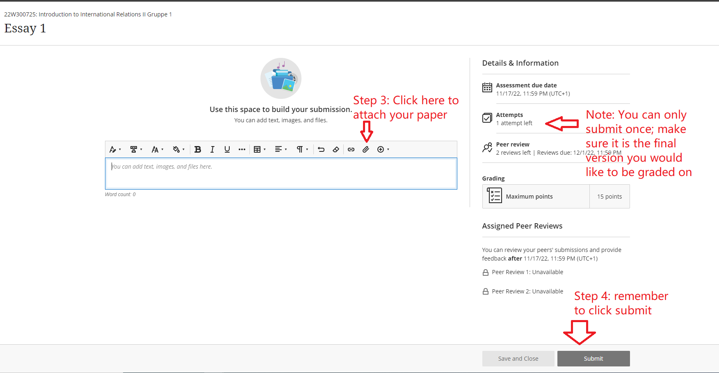Image resolution: width=719 pixels, height=373 pixels.
Task: Open the text alignment dropdown
Action: (x=281, y=149)
